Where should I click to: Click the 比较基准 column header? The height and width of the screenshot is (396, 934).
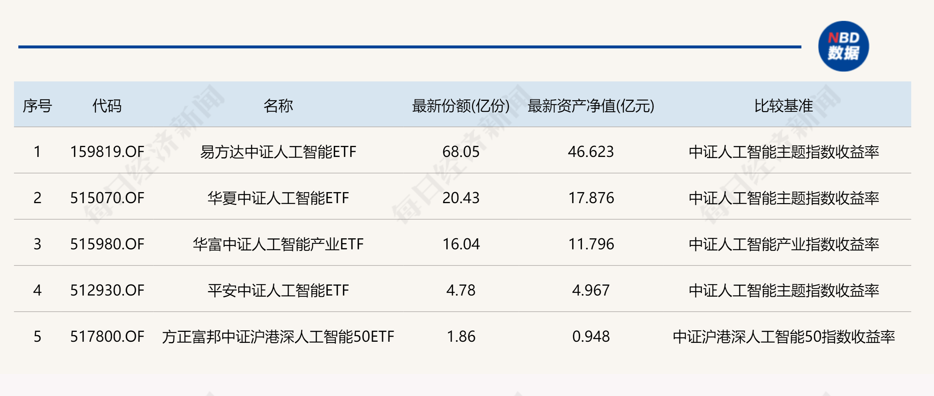(784, 106)
